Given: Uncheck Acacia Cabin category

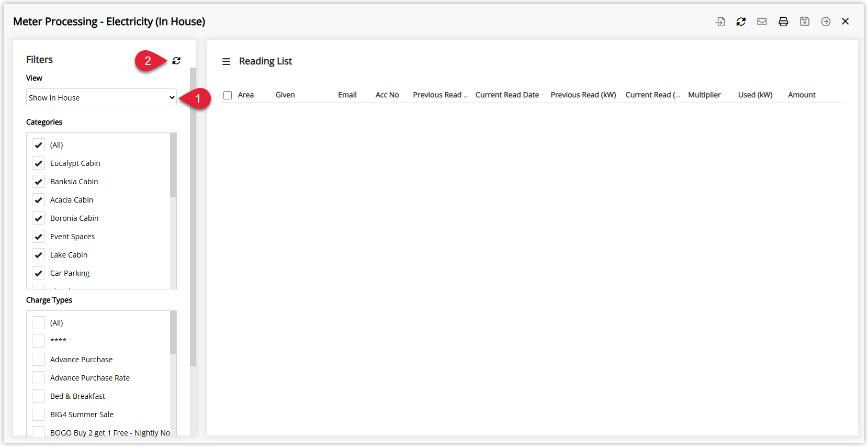Looking at the screenshot, I should tap(38, 200).
